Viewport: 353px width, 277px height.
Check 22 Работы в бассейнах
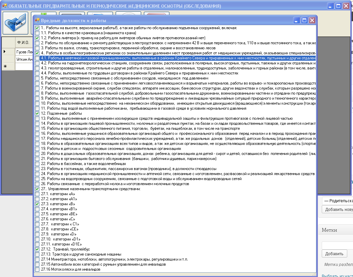click(37, 164)
